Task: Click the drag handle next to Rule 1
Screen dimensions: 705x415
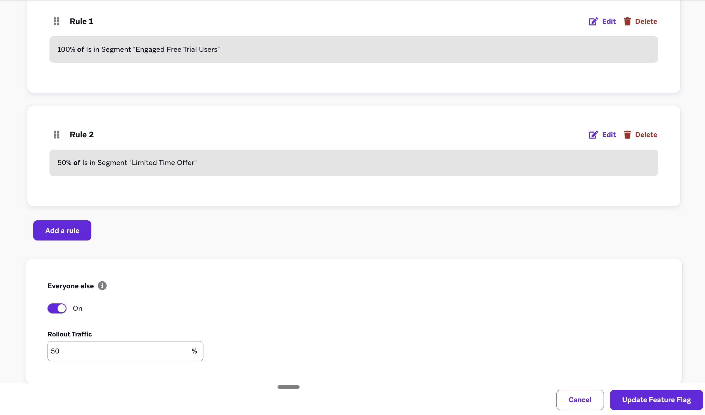Action: [x=56, y=21]
